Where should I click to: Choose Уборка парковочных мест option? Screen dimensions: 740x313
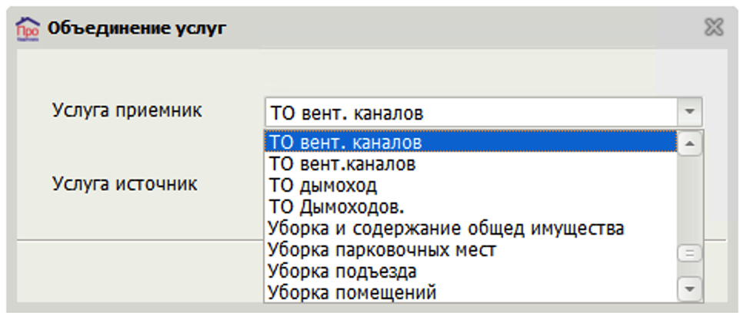471,250
